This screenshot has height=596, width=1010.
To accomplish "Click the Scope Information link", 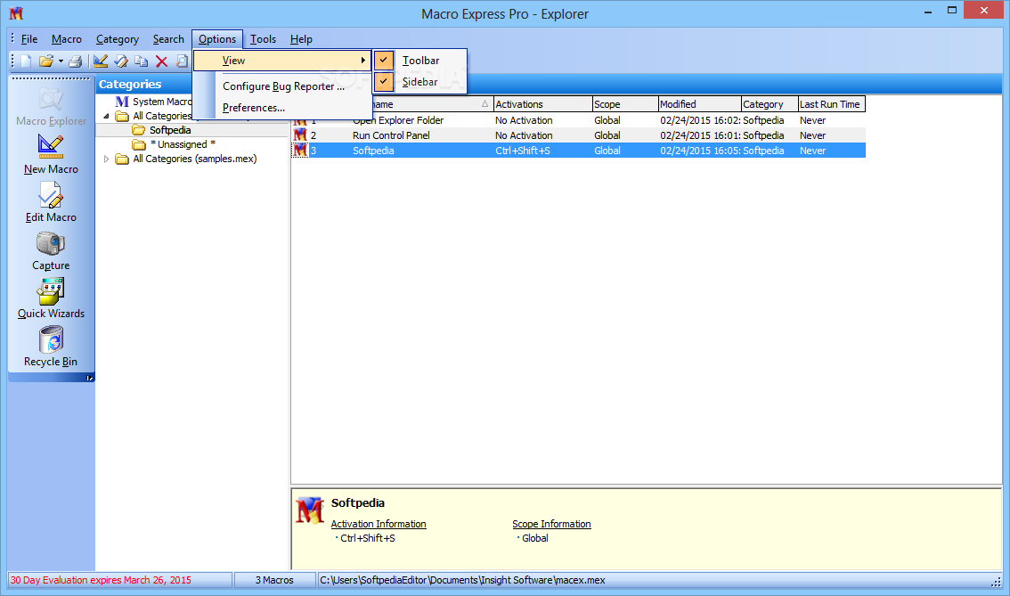I will [551, 524].
